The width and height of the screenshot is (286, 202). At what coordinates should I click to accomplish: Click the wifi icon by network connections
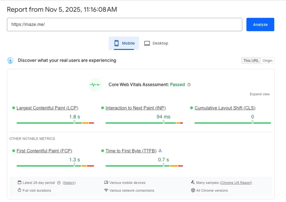coord(106,190)
